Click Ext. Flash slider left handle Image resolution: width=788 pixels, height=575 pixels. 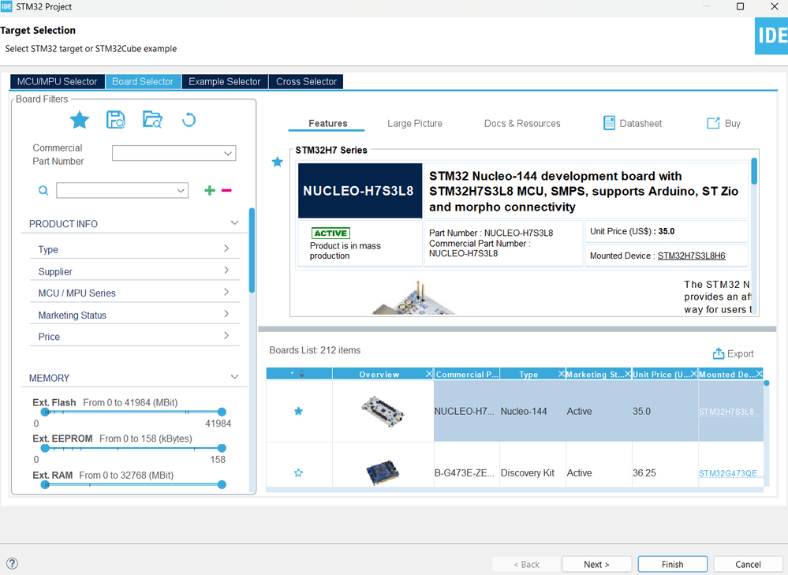click(45, 413)
